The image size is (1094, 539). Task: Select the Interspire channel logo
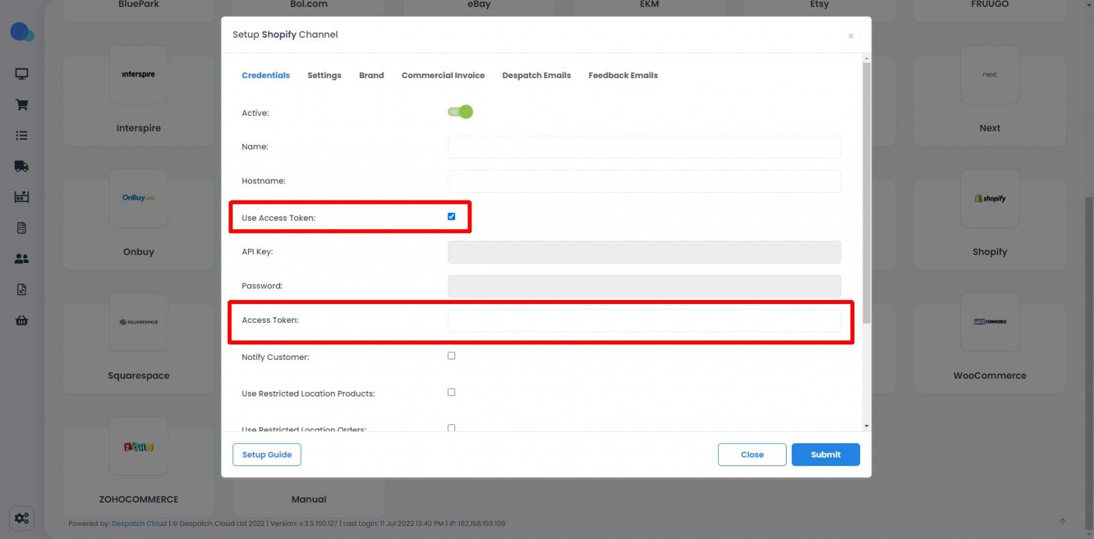click(139, 74)
